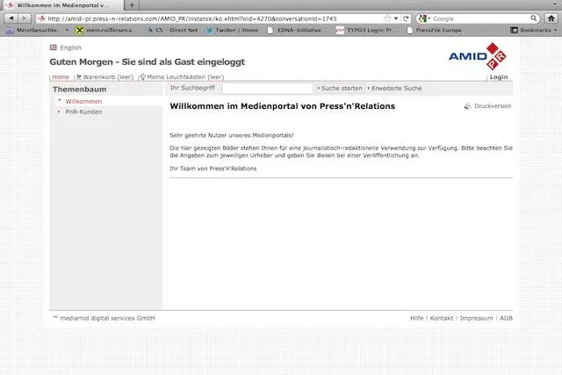Click the Warenkorb cart icon

pos(79,77)
